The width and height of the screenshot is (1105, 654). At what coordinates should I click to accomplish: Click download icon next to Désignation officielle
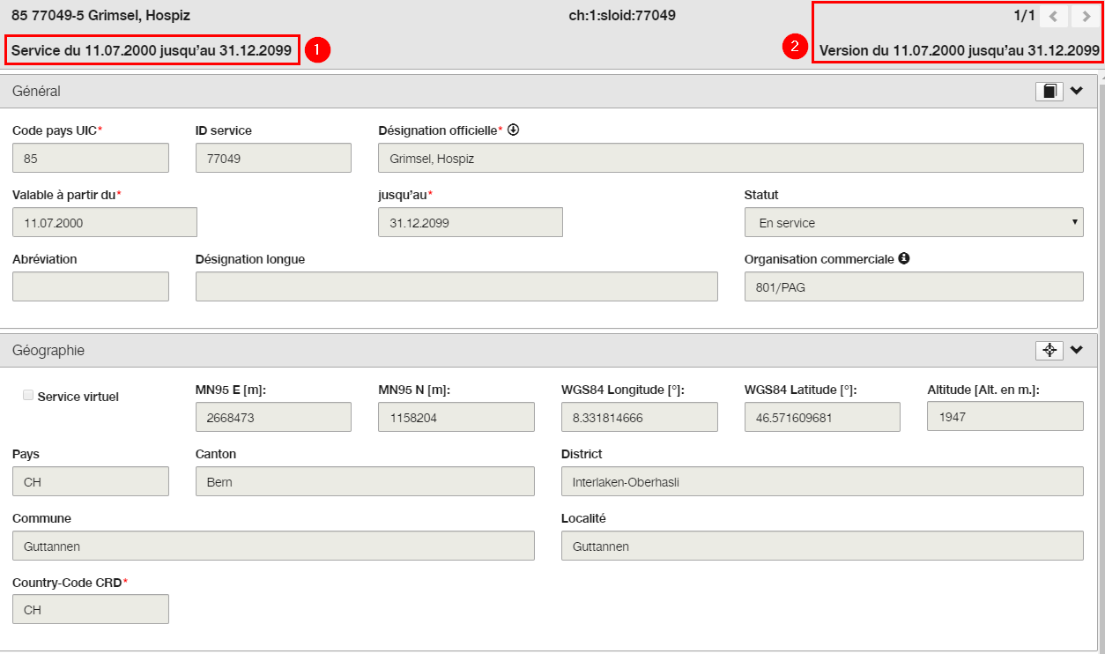tap(513, 130)
